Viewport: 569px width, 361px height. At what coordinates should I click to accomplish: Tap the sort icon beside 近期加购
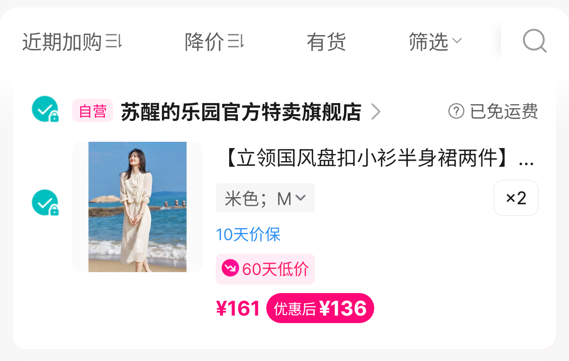click(114, 41)
